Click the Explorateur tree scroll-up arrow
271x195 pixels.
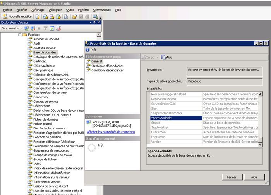[99, 35]
